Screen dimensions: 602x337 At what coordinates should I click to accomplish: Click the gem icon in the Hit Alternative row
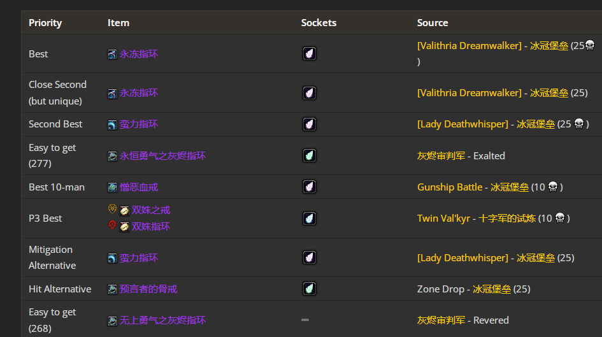click(x=309, y=289)
